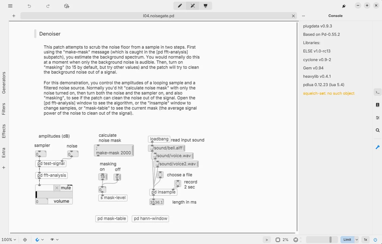The image size is (382, 244).
Task: Open the automation sliders icon panel
Action: [378, 118]
